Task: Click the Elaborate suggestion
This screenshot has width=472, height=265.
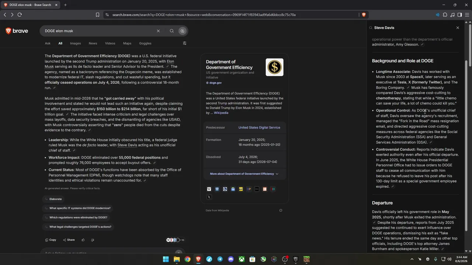Action: (x=53, y=199)
